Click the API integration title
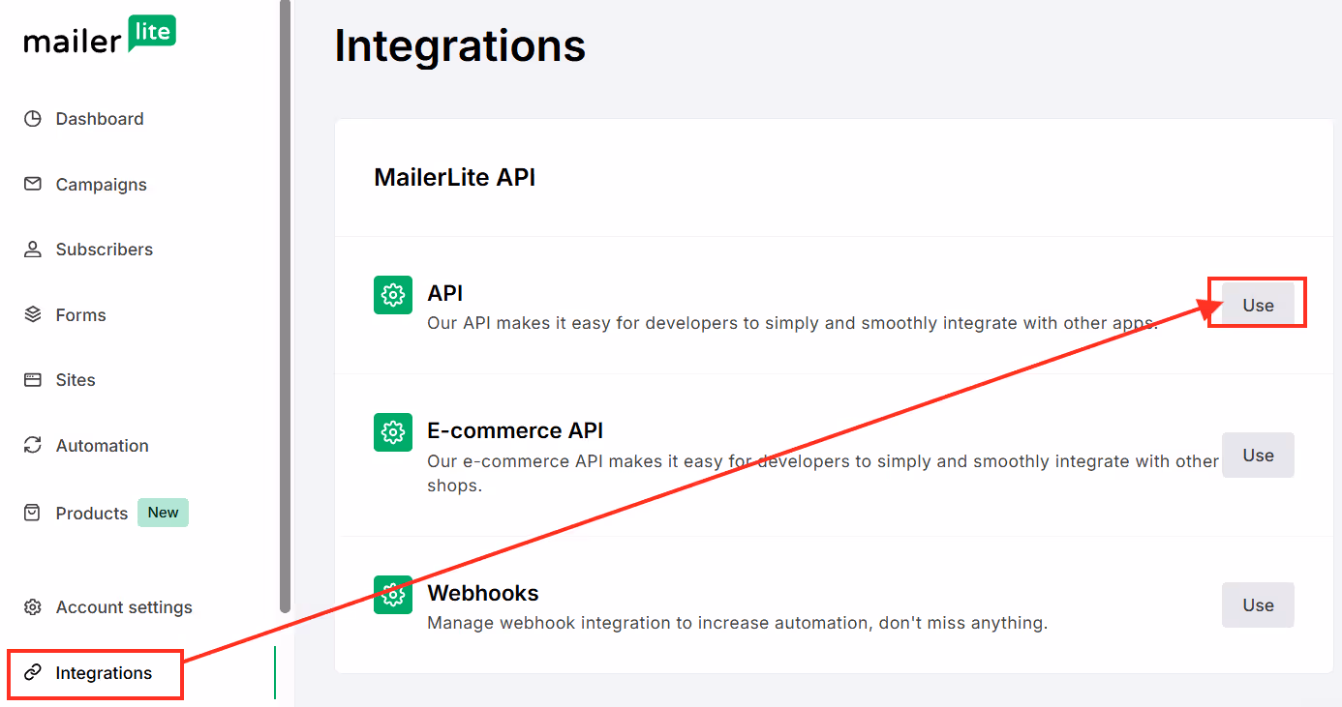The image size is (1342, 707). coord(445,293)
